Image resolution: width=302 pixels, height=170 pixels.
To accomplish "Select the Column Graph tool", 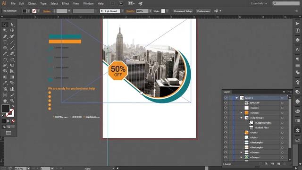I will 12,89.
